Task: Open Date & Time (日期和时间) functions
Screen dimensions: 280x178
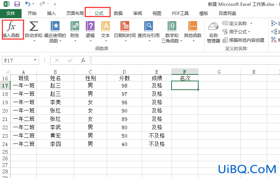Action: 125,26
